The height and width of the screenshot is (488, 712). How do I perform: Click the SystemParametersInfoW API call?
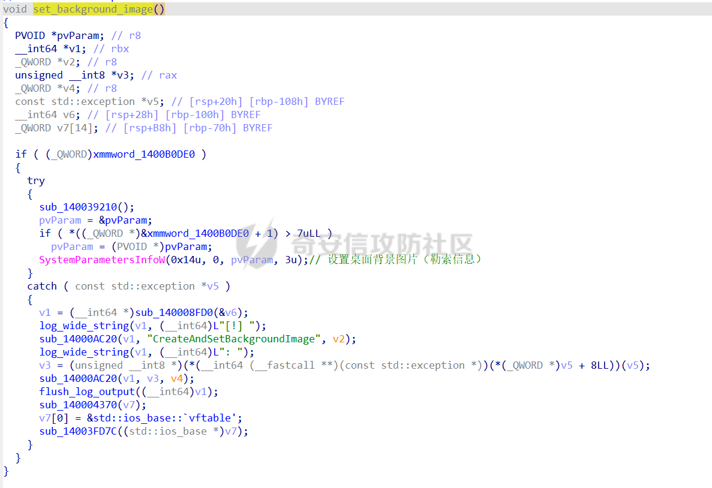(x=102, y=260)
